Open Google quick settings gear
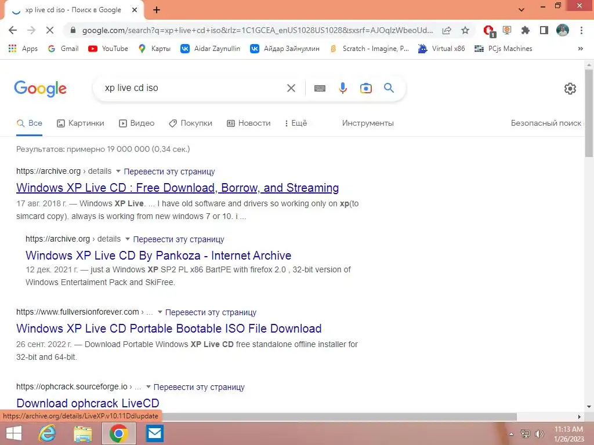Viewport: 594px width, 445px height. (x=570, y=89)
